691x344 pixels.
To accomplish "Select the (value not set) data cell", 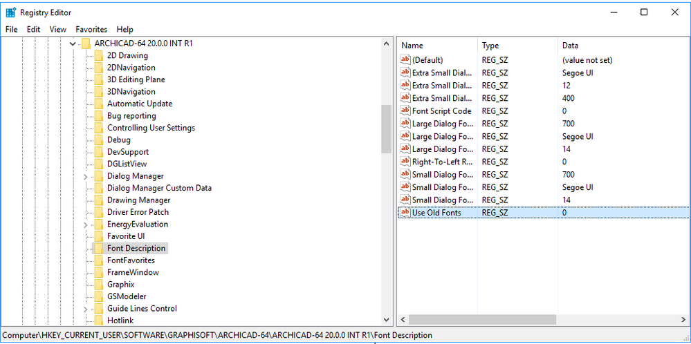I will [587, 60].
